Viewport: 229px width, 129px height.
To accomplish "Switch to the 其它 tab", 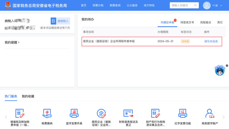I will point(220,22).
